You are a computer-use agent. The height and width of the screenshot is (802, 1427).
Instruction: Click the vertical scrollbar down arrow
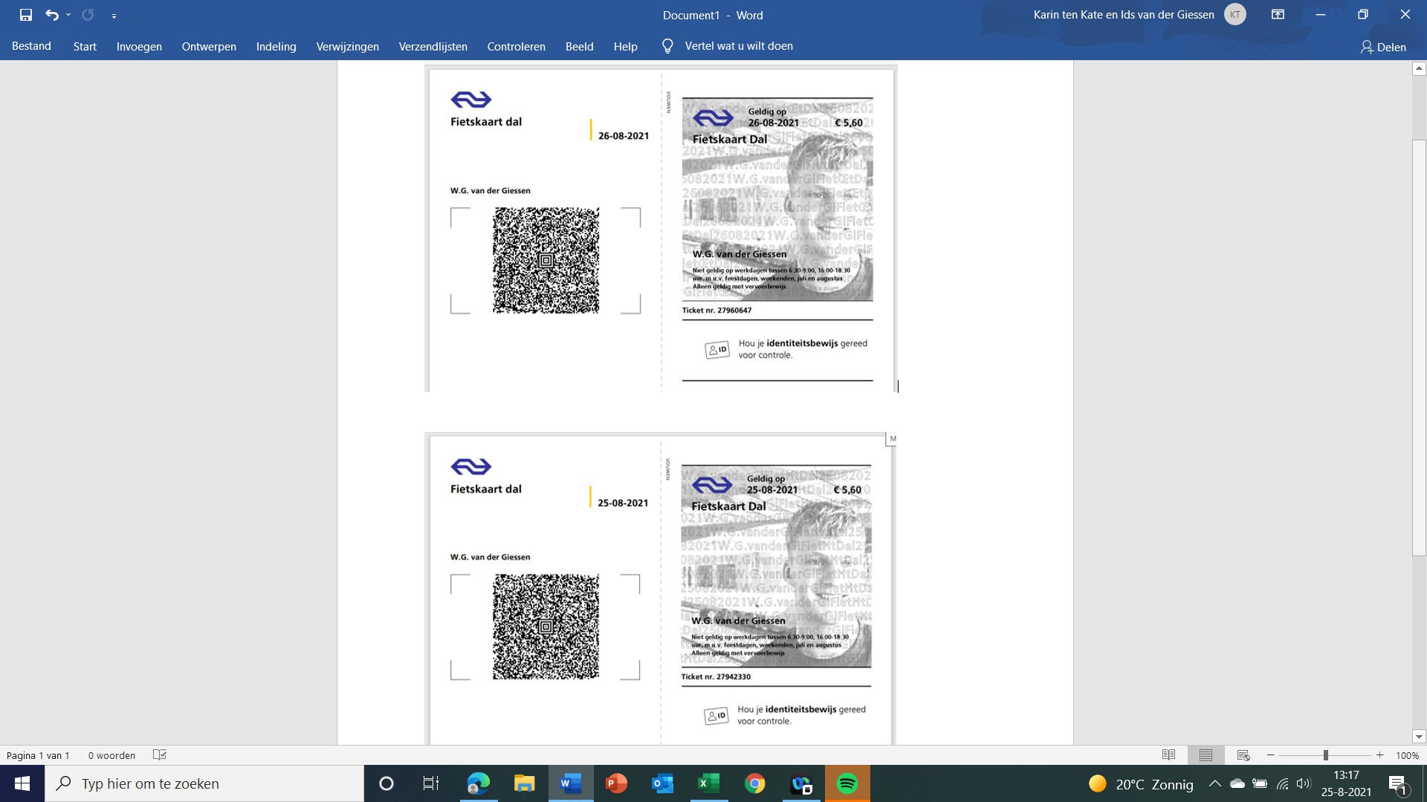[1419, 737]
